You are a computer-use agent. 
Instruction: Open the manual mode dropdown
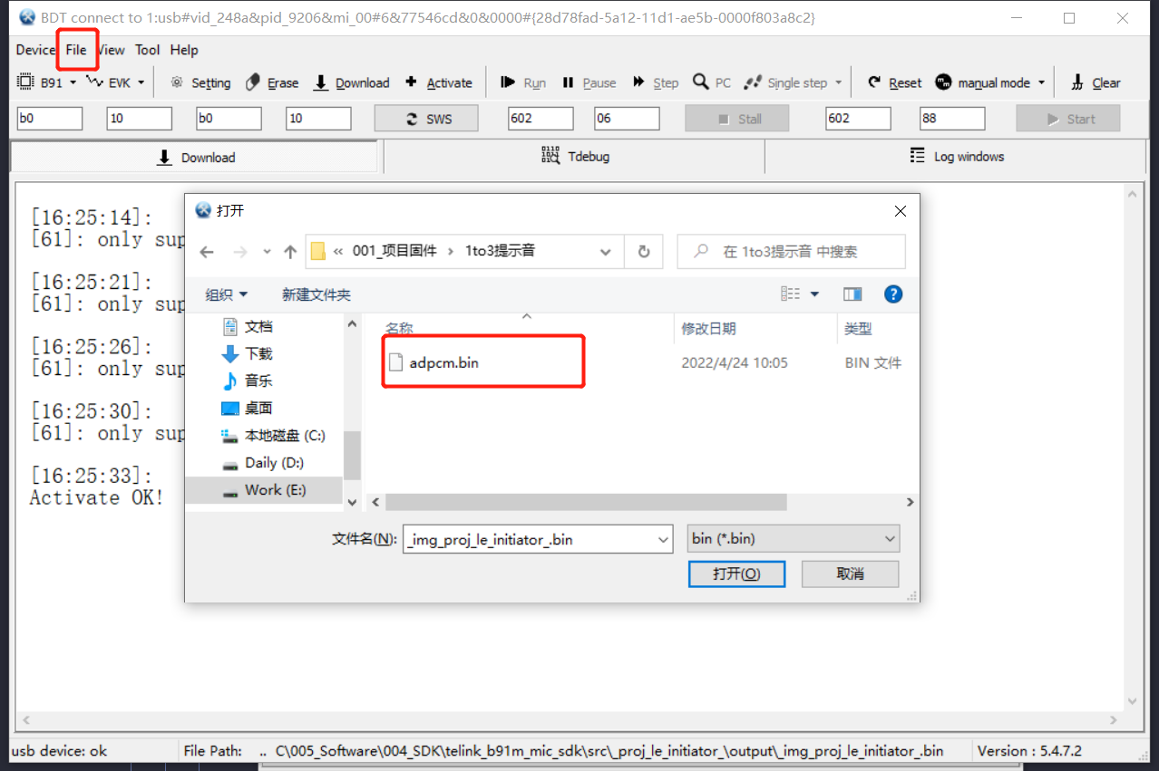[x=1041, y=82]
